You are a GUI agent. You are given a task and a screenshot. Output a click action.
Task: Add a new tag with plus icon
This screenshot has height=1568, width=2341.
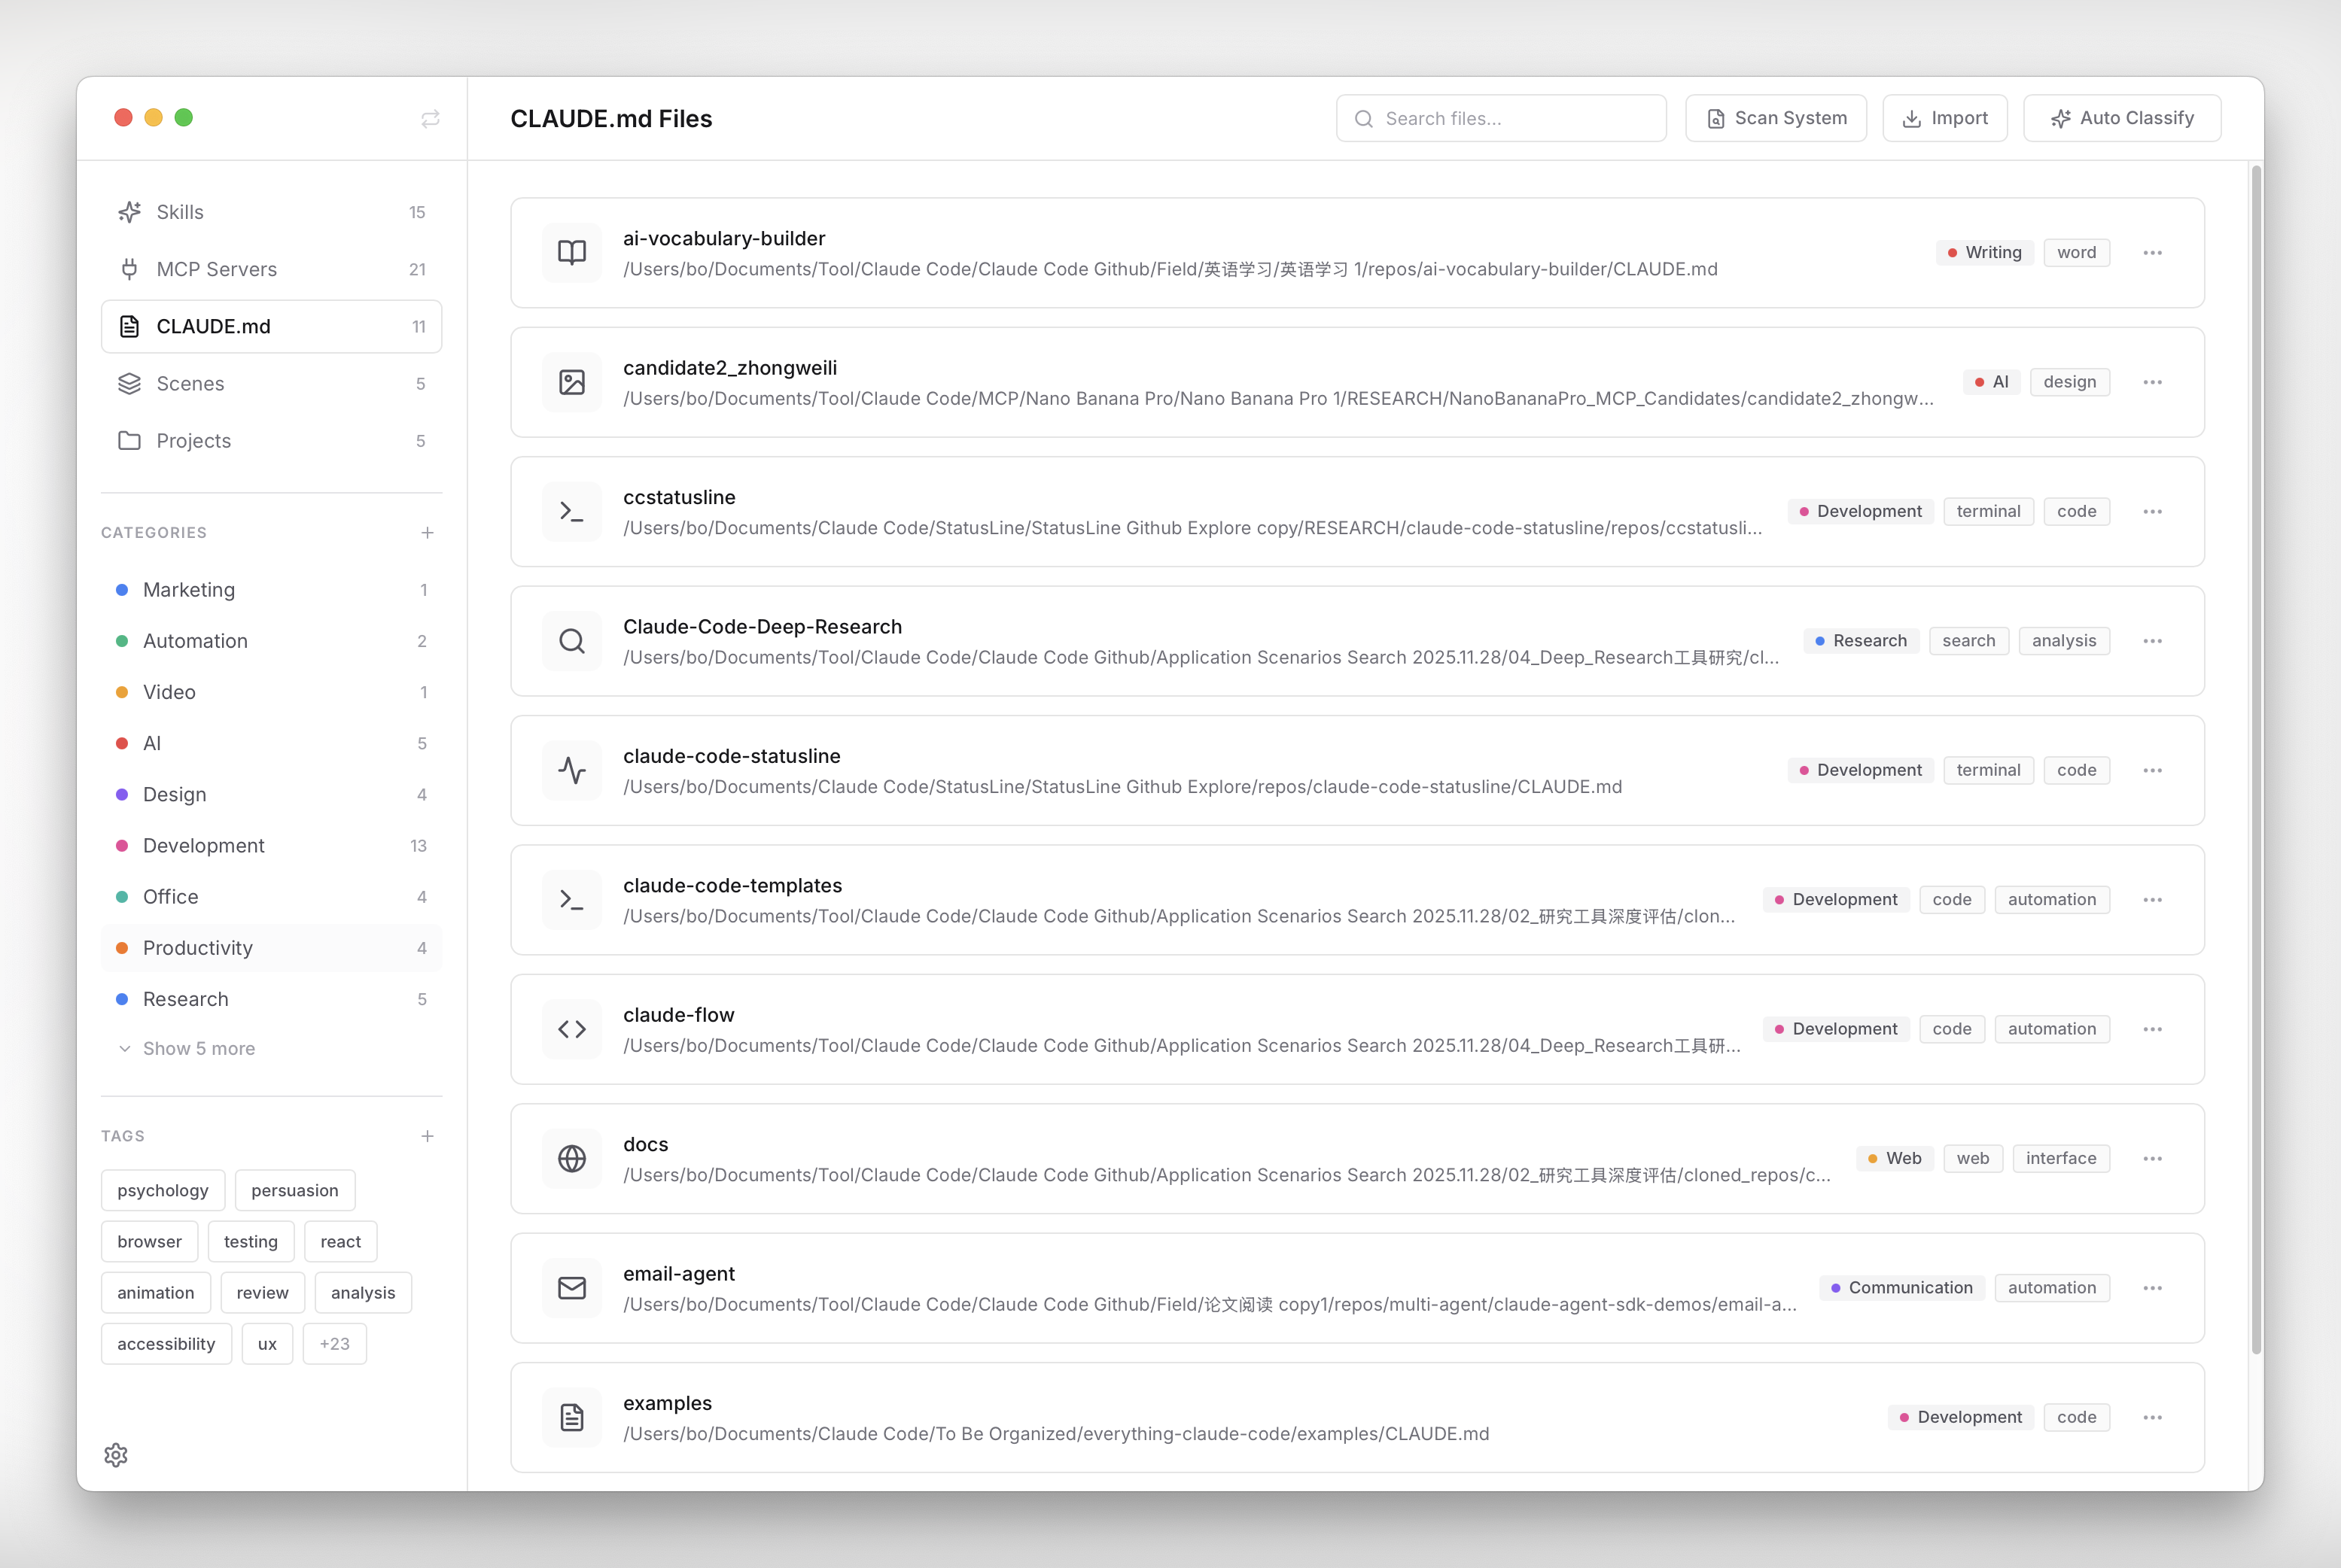coord(428,1136)
